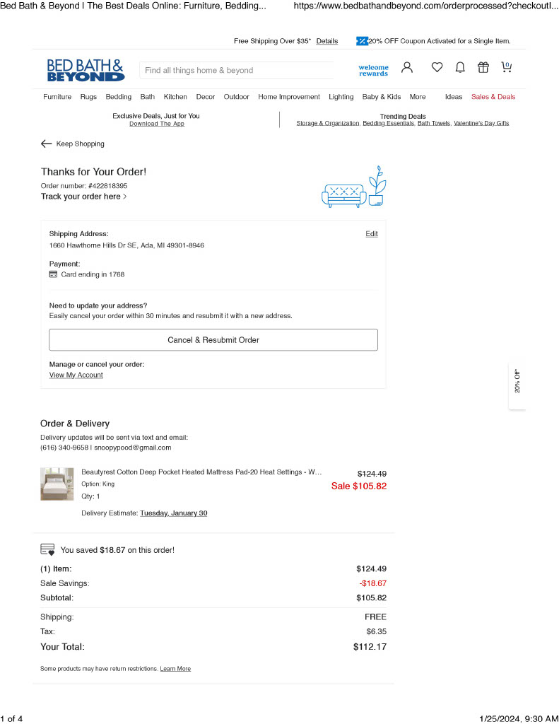This screenshot has width=559, height=724.
Task: Expand Track your order here chevron
Action: [x=124, y=197]
